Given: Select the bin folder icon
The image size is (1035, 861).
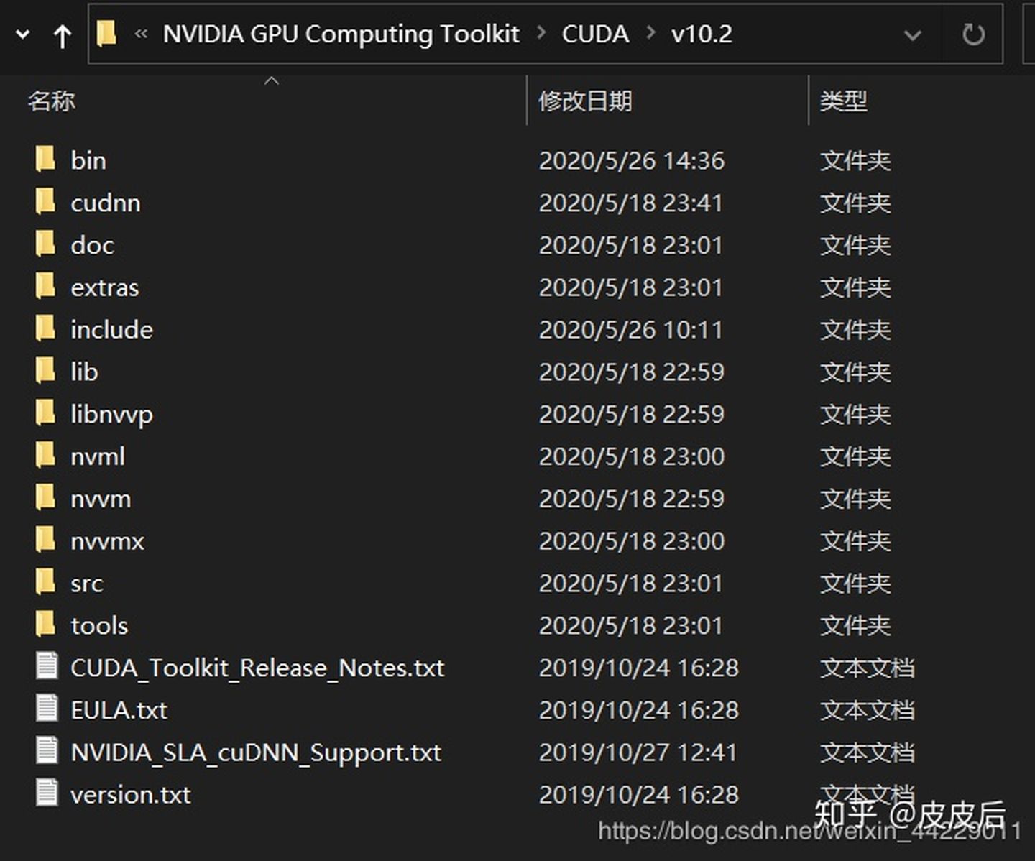Looking at the screenshot, I should coord(45,160).
